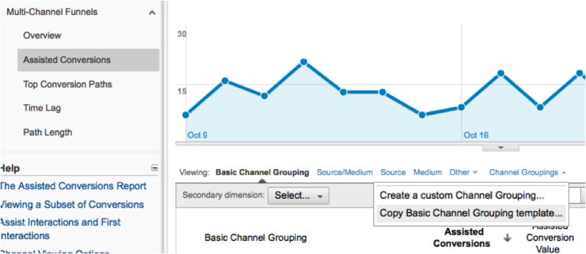Toggle the Channel Groupings dropdown
The image size is (586, 254).
tap(527, 172)
